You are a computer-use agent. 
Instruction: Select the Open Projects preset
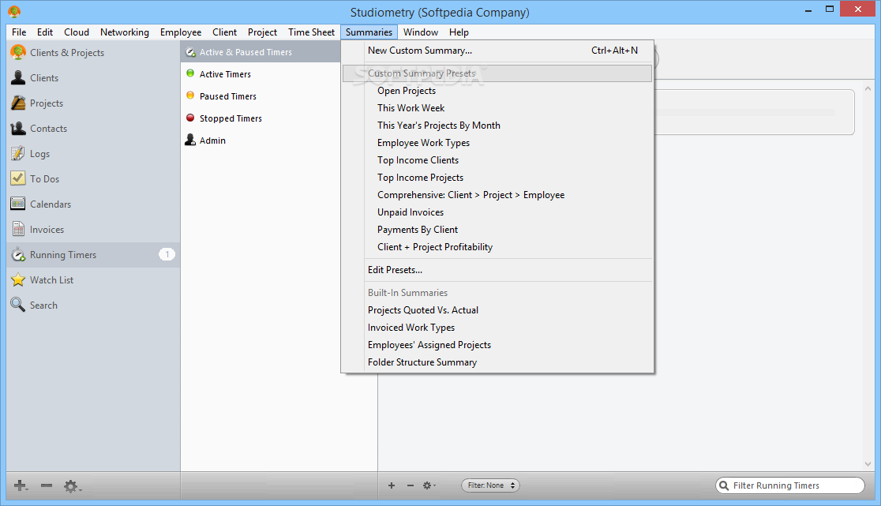[x=497, y=91]
